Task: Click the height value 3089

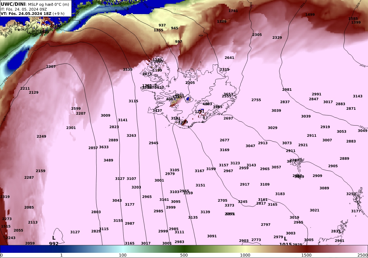Action: tap(324, 188)
